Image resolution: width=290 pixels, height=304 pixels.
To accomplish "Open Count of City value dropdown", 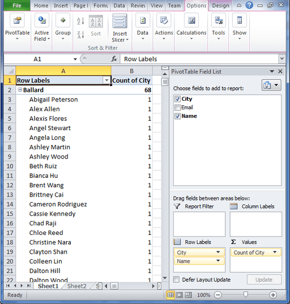I will [275, 252].
